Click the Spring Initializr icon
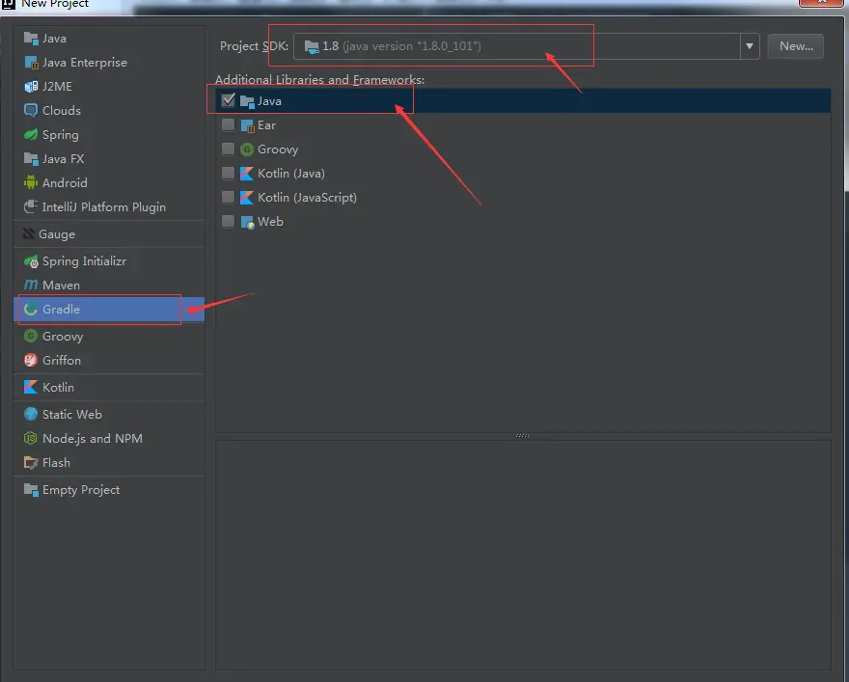 click(x=31, y=261)
